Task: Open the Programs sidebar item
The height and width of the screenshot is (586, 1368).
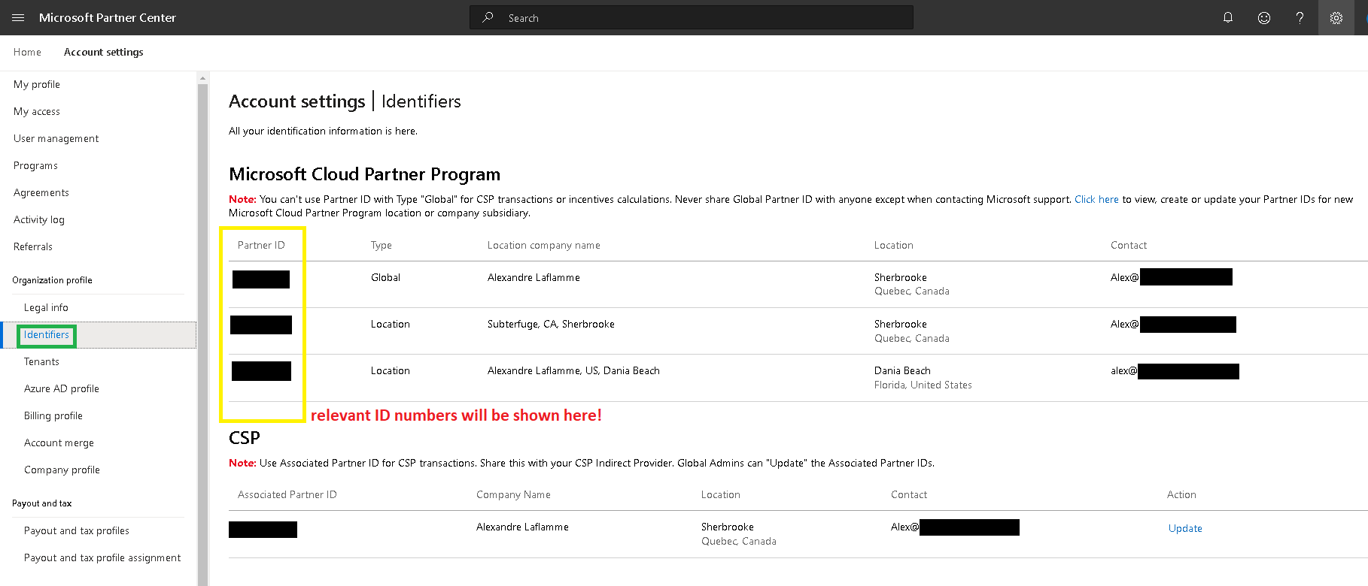Action: 35,165
